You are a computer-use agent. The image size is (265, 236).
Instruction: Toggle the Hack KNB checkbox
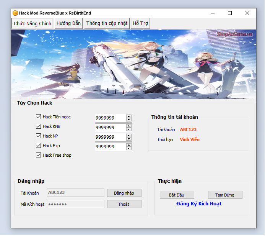point(38,126)
